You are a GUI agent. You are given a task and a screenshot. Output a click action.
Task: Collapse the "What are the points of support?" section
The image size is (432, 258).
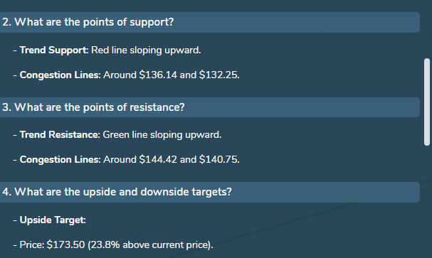(210, 22)
